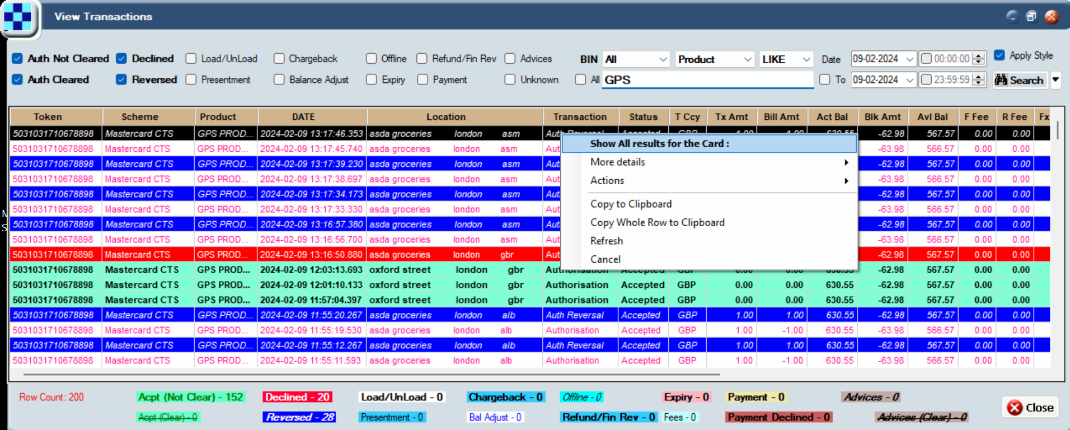Click the Row Count: 200 status text
Screen dimensions: 1070x430
(51, 397)
